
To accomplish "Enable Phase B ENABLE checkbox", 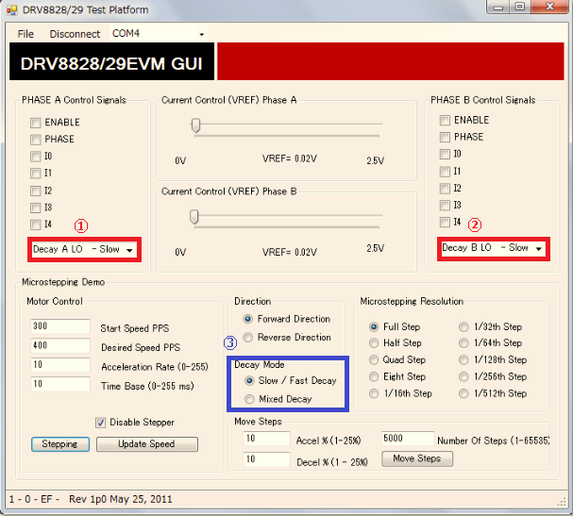I will point(445,121).
